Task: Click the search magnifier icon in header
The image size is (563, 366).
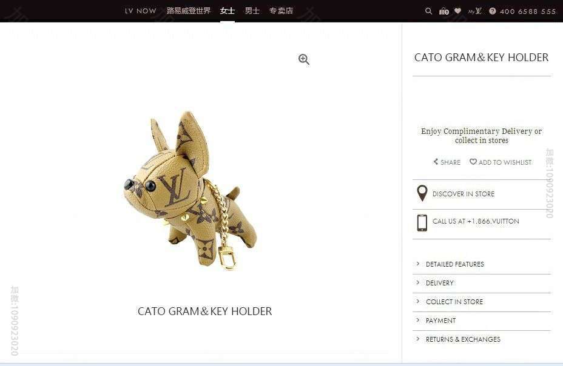Action: point(428,11)
